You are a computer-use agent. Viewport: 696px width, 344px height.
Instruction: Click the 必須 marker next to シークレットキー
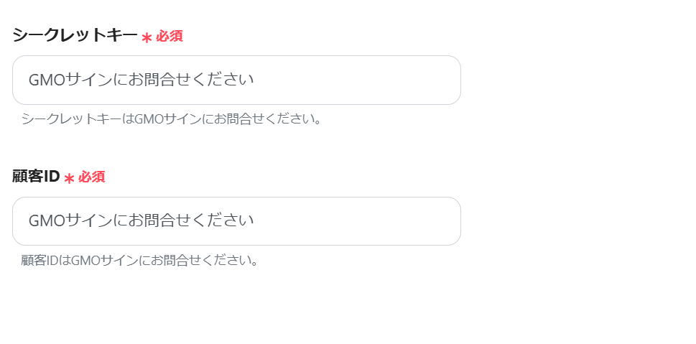tap(170, 36)
